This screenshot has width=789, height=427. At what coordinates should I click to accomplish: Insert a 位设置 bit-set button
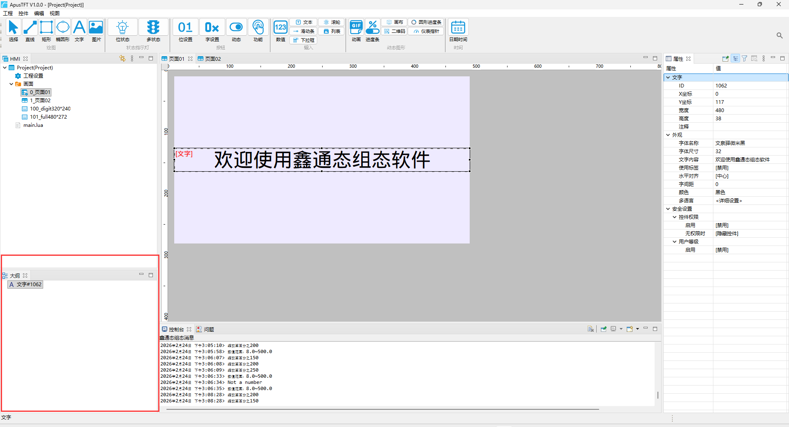pos(185,31)
